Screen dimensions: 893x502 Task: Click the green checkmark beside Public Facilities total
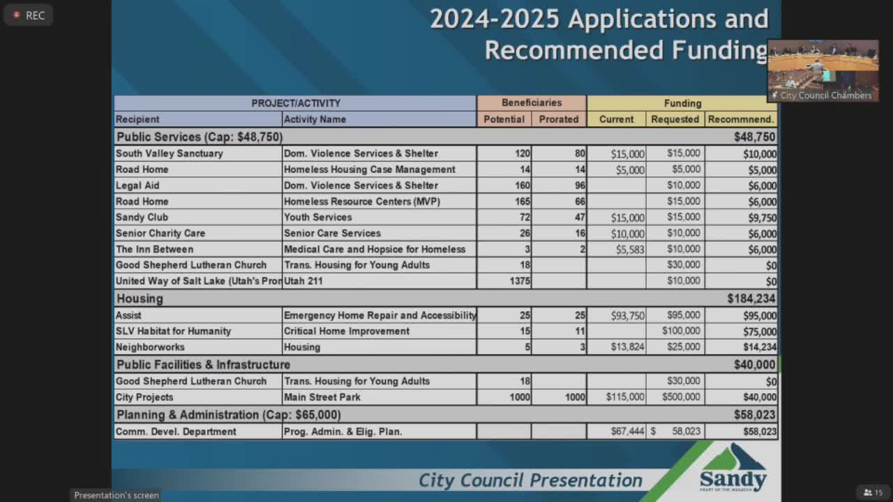tap(779, 364)
